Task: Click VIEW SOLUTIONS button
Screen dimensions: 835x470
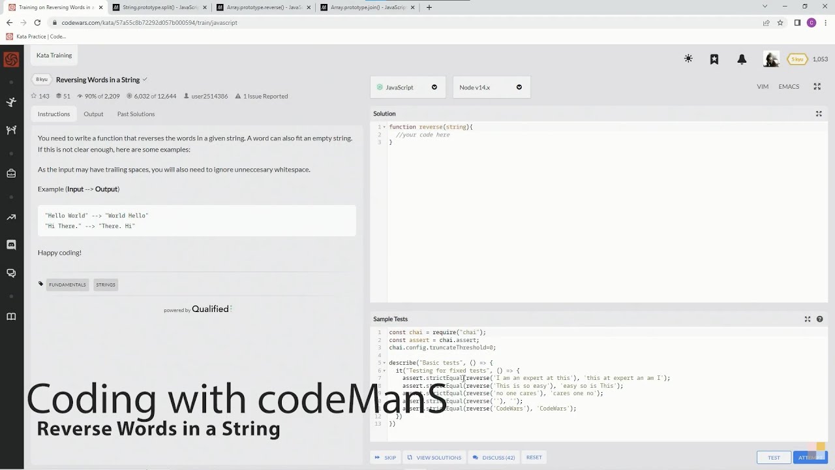Action: tap(434, 458)
